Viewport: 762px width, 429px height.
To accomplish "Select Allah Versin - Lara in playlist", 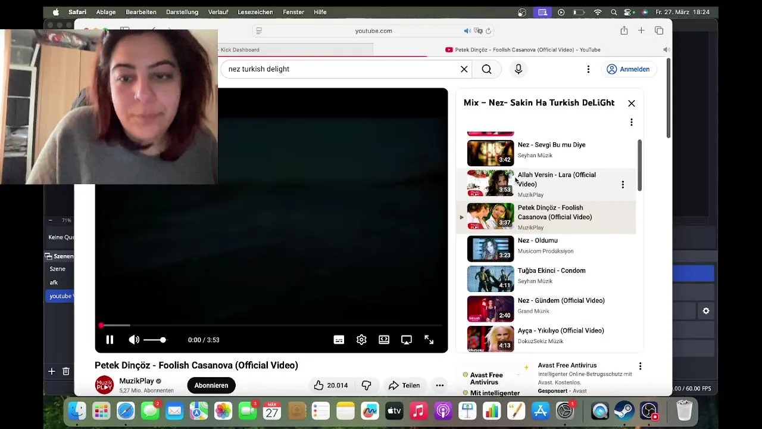I will coord(546,184).
